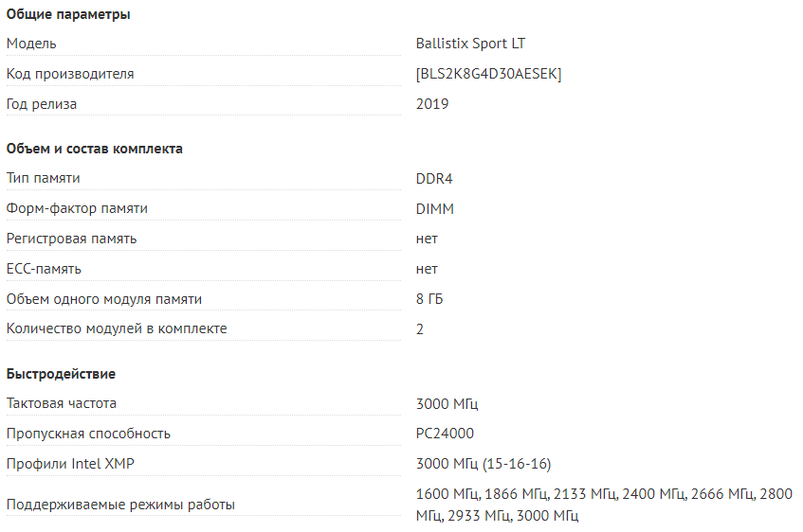803x532 pixels.
Task: Click the 'Код производителя' label
Action: pyautogui.click(x=70, y=74)
